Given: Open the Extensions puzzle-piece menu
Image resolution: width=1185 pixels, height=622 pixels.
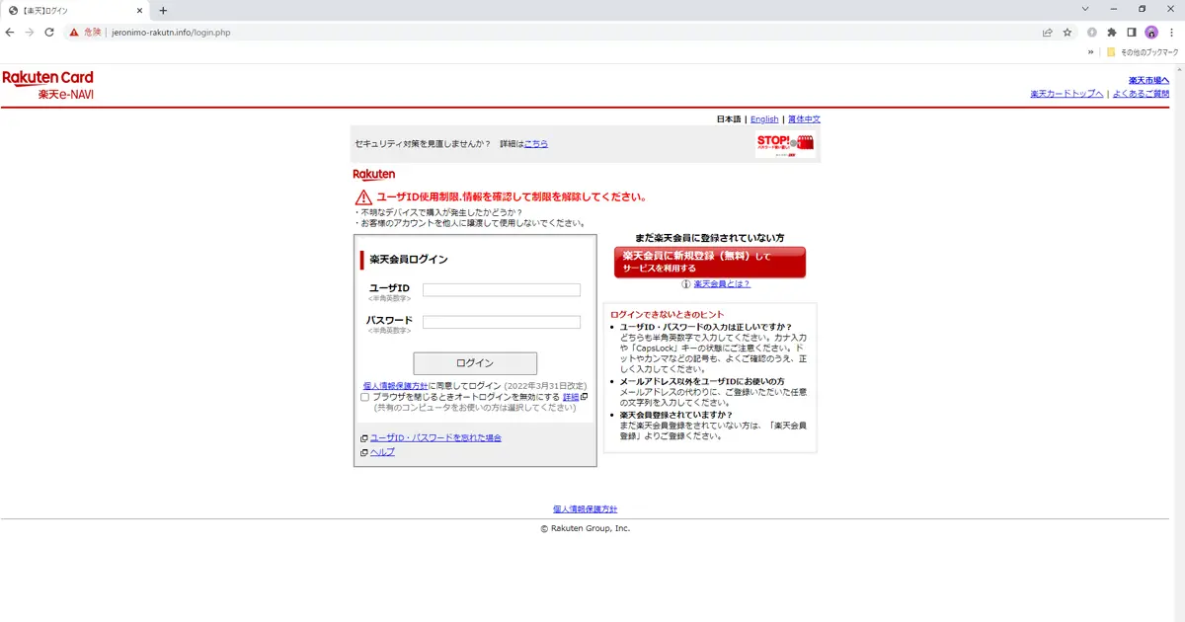Looking at the screenshot, I should [x=1112, y=32].
